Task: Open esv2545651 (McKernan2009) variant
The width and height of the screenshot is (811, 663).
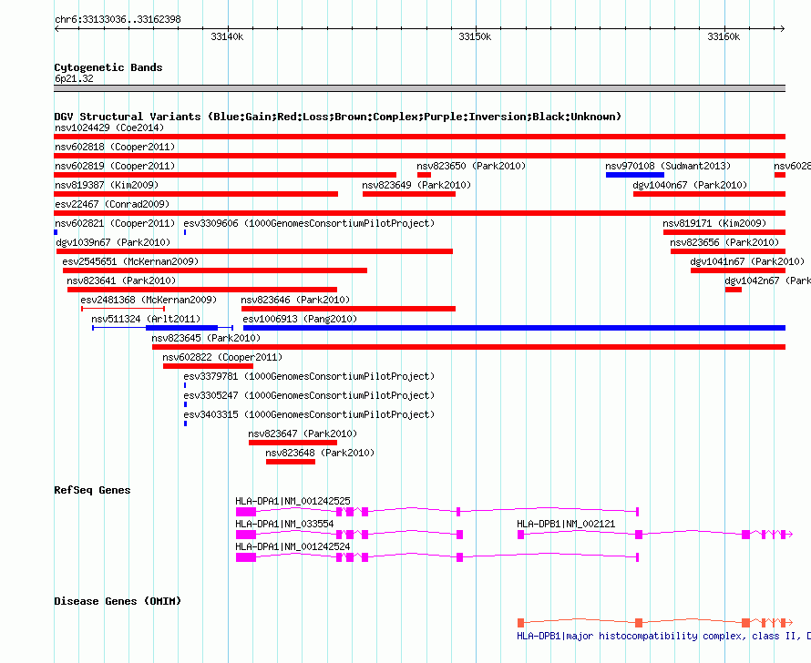Action: pyautogui.click(x=215, y=270)
